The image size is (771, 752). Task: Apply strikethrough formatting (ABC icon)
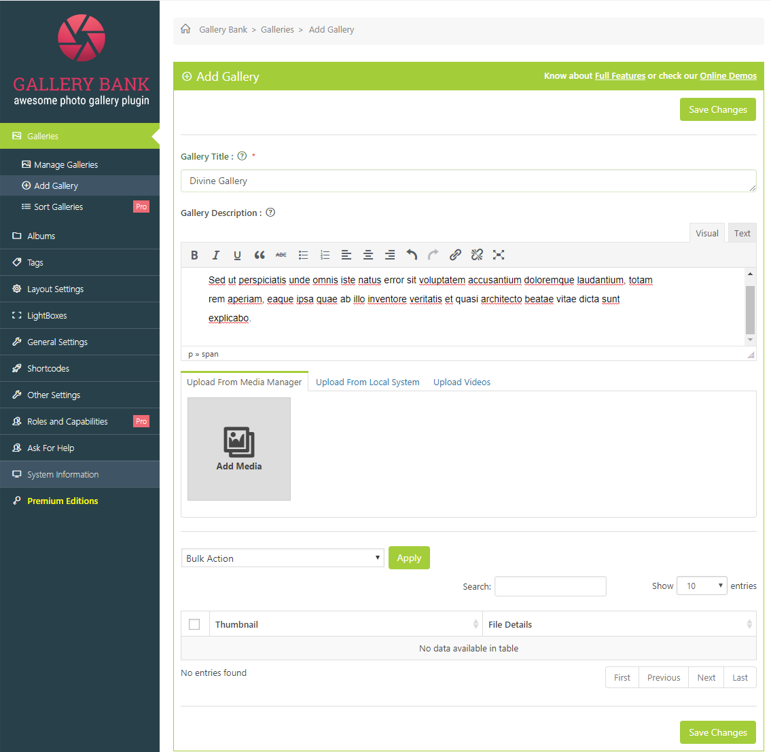pos(281,255)
